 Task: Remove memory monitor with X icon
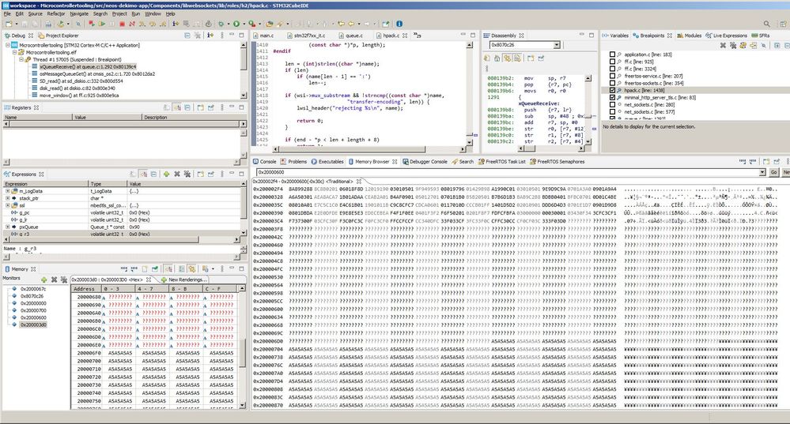coord(54,280)
